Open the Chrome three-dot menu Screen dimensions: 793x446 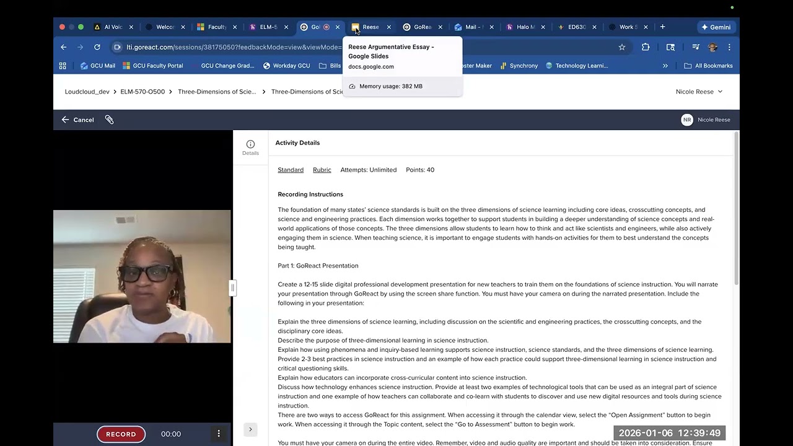coord(729,47)
